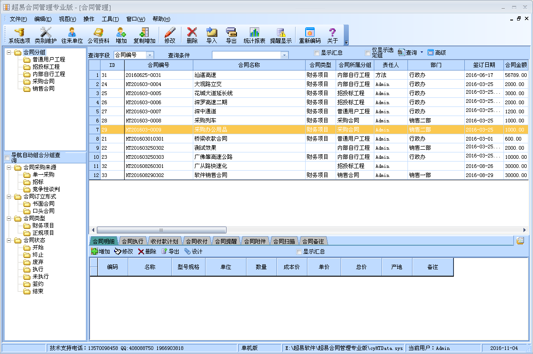Click the 高级 advanced search button
The width and height of the screenshot is (533, 354).
tap(437, 53)
